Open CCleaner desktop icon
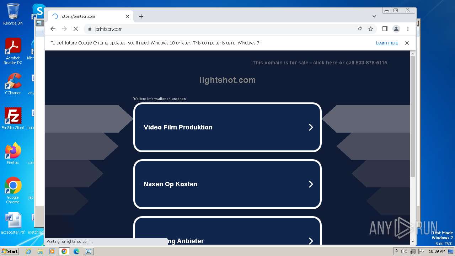The width and height of the screenshot is (455, 256). [13, 84]
